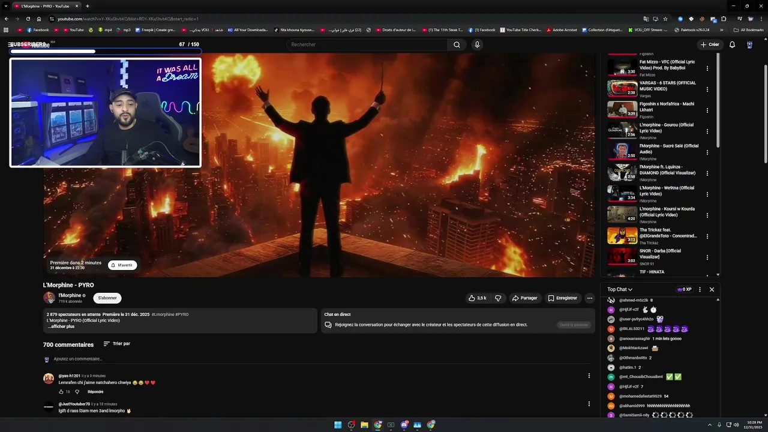Open options for VARGAS 6 STARS video
This screenshot has width=768, height=432.
[x=707, y=89]
